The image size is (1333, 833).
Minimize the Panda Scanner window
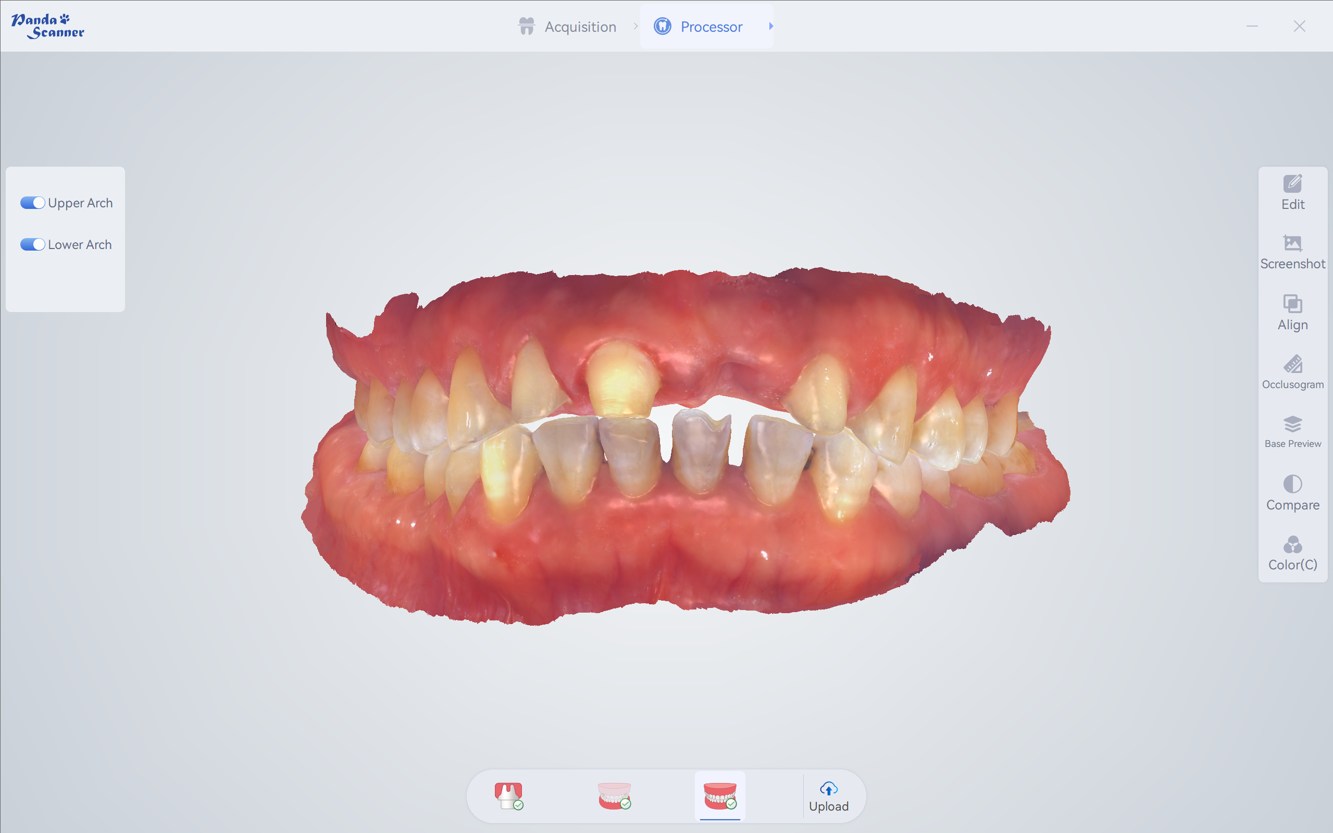tap(1252, 26)
